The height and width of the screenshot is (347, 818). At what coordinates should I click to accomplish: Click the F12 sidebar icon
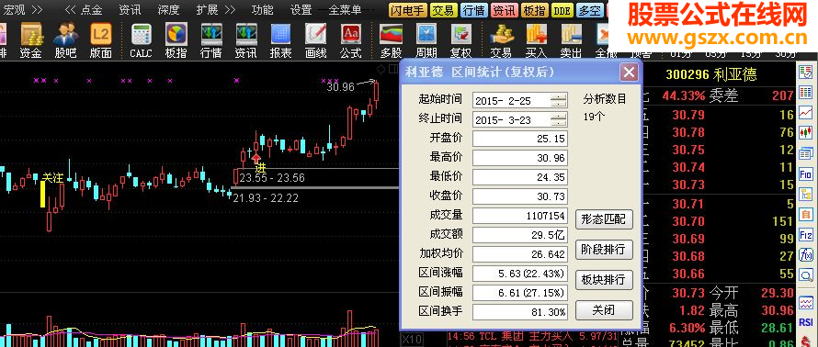pyautogui.click(x=806, y=235)
